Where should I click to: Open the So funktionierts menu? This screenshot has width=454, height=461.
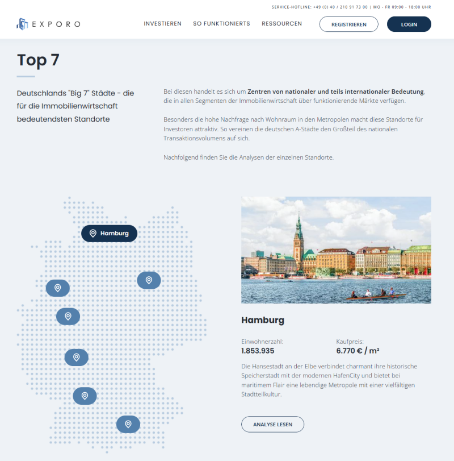coord(221,23)
